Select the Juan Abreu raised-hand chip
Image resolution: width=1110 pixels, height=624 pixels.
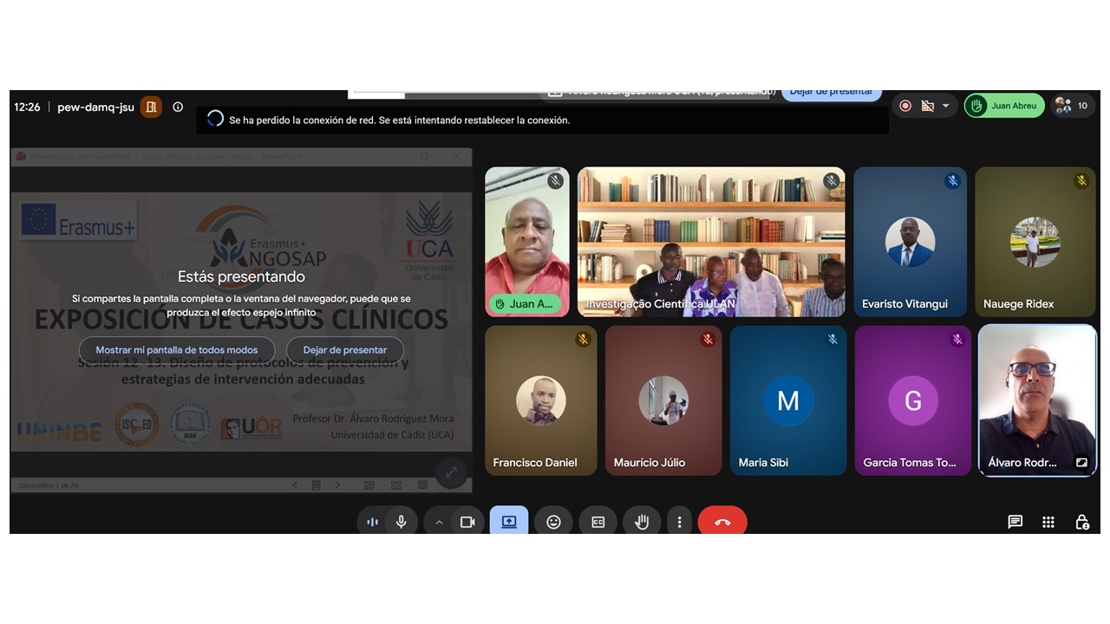pos(1004,106)
